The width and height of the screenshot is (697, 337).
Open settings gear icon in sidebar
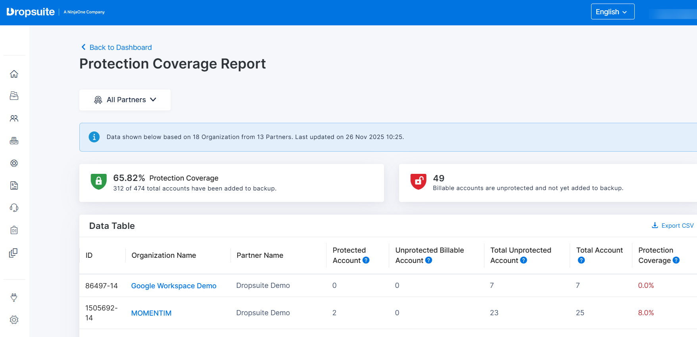coord(14,320)
